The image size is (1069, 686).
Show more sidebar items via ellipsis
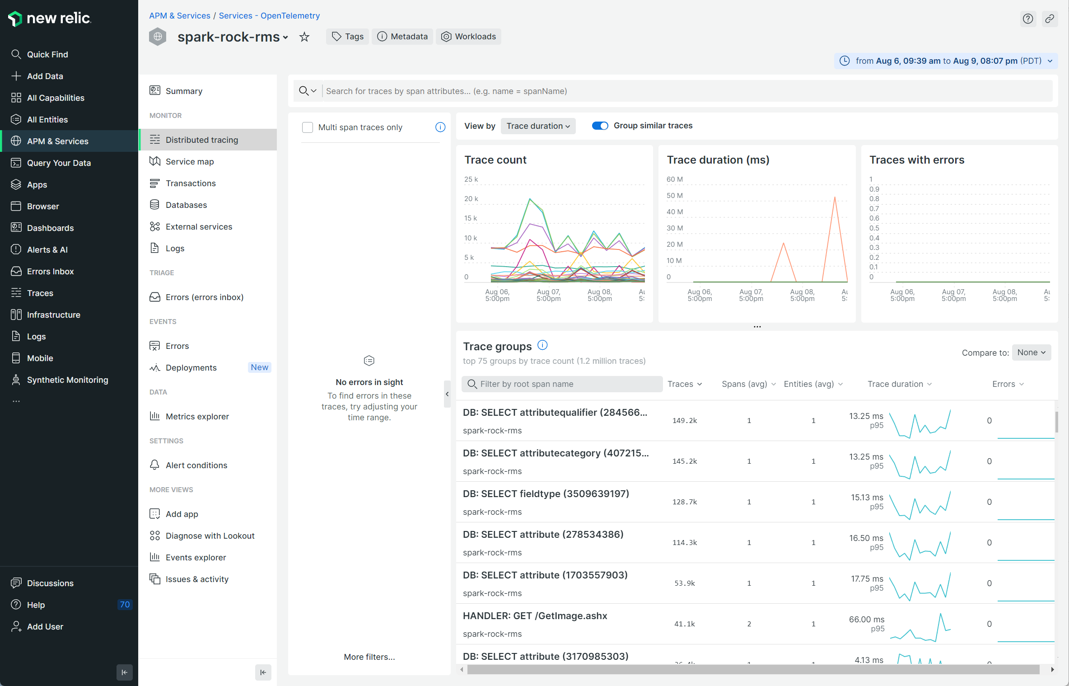(x=16, y=401)
